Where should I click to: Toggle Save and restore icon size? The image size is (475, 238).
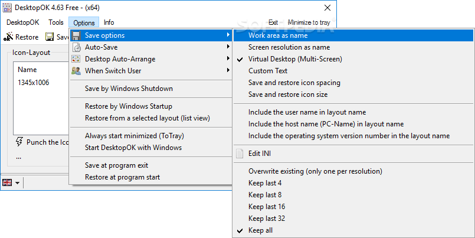pyautogui.click(x=353, y=94)
